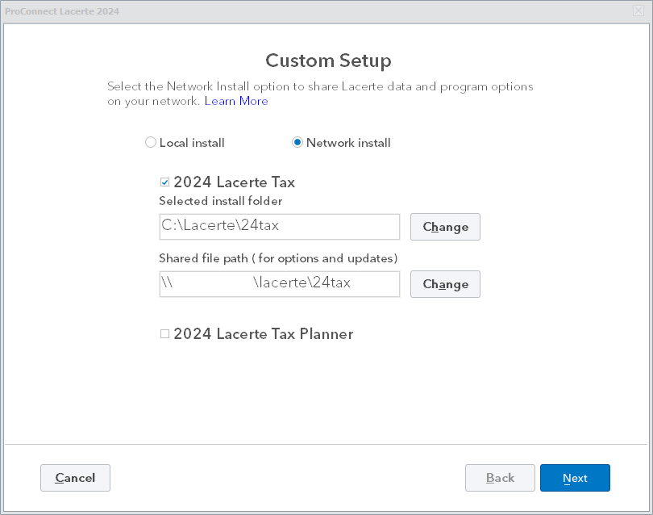The width and height of the screenshot is (653, 515).
Task: Click Change beside the shared file path
Action: (445, 284)
